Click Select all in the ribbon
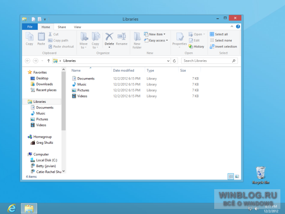This screenshot has width=285, height=214. [x=219, y=34]
